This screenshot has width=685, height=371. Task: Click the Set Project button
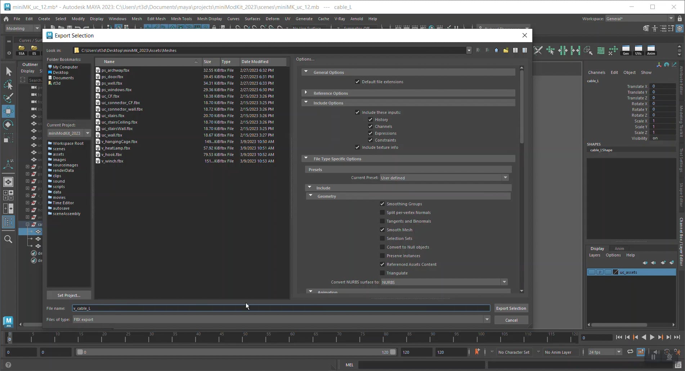pos(69,295)
